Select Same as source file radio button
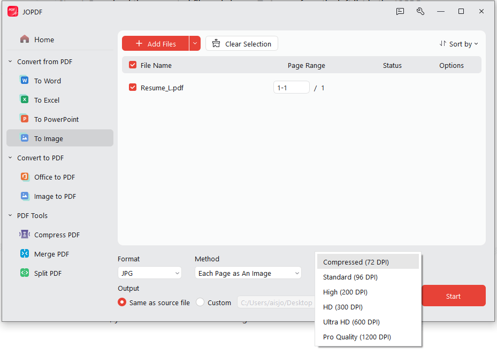Image resolution: width=497 pixels, height=349 pixels. (122, 302)
